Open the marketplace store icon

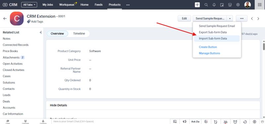click(230, 5)
